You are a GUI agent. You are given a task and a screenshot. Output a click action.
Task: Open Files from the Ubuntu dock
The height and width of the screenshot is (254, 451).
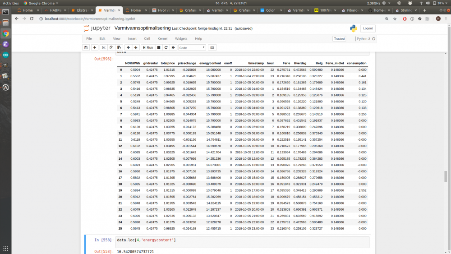[5, 23]
